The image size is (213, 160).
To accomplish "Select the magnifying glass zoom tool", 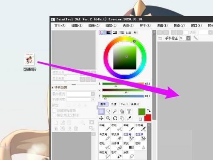I will pos(108,118).
